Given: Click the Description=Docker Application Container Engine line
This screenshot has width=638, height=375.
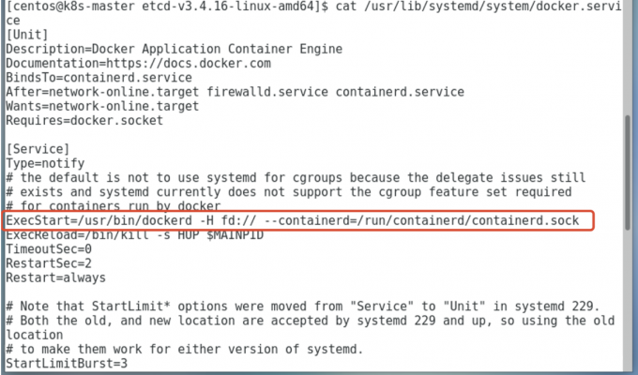Looking at the screenshot, I should [175, 49].
